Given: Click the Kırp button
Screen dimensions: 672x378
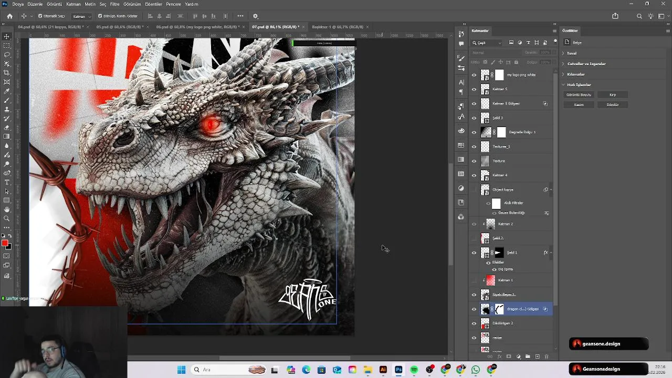Looking at the screenshot, I should click(613, 95).
